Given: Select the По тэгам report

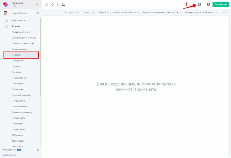Looking at the screenshot, I should [21, 55].
